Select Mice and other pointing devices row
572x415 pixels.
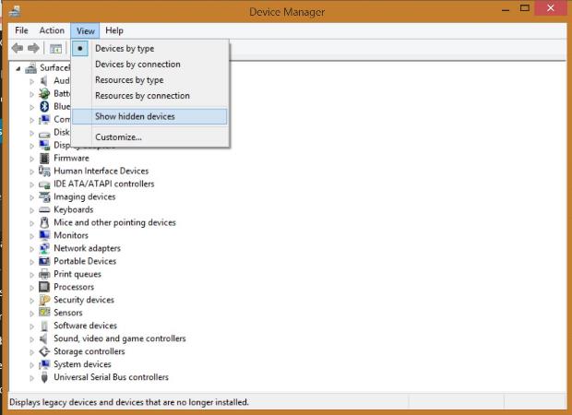coord(114,222)
